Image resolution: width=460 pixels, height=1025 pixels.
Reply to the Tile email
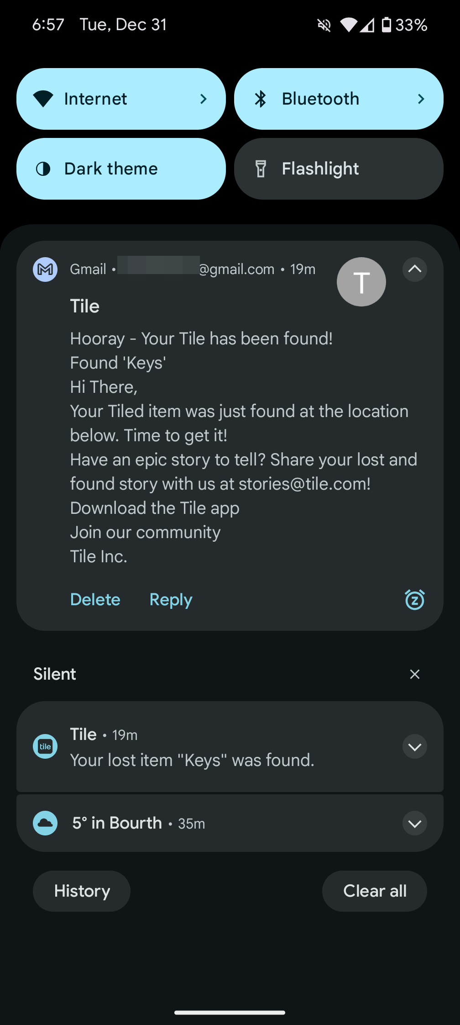171,599
